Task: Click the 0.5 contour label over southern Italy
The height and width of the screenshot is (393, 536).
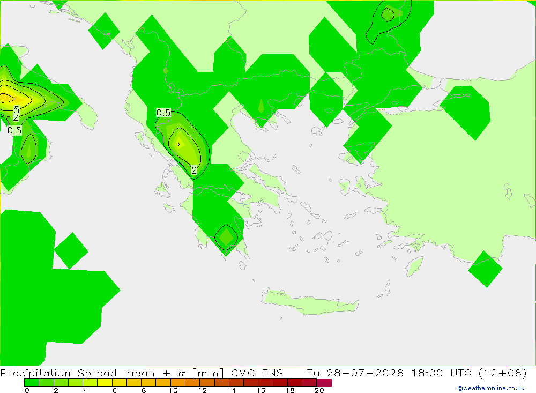Action: coord(14,131)
